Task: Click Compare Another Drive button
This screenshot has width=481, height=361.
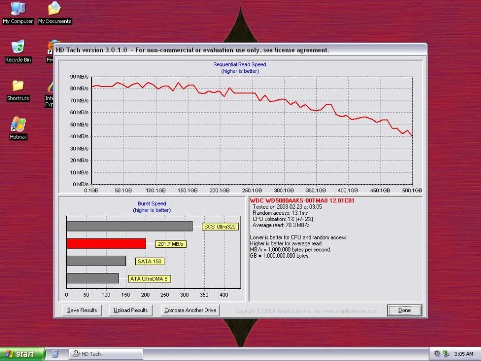Action: (x=190, y=310)
